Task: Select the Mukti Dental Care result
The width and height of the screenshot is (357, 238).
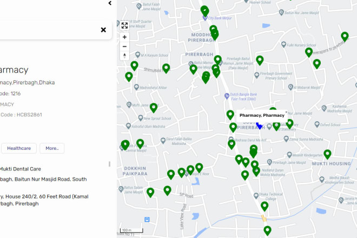Action: [x=21, y=169]
